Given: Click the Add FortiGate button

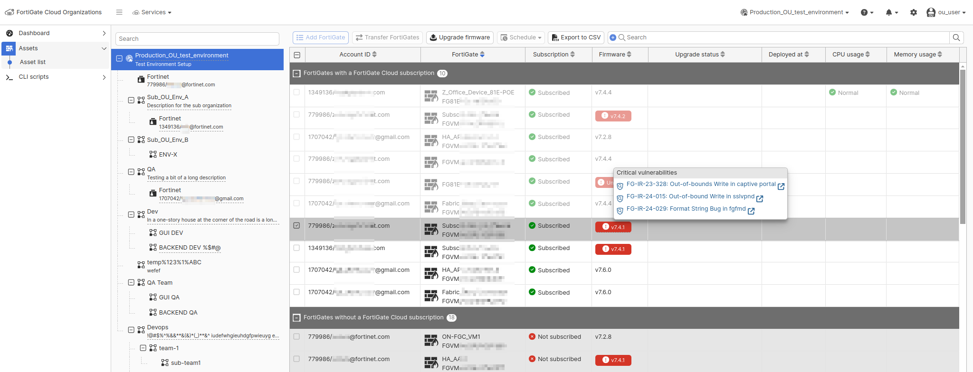Looking at the screenshot, I should [321, 37].
